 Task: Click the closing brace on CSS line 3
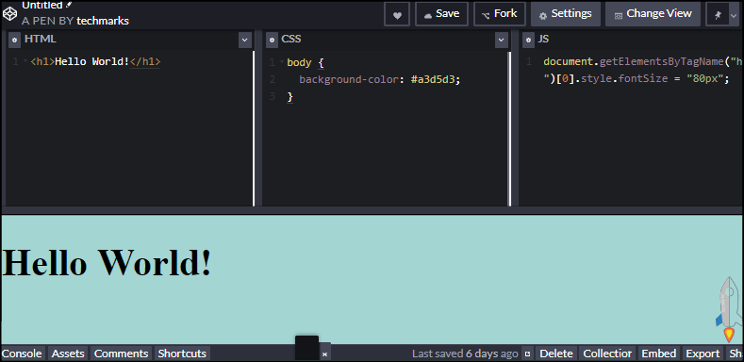(x=289, y=97)
